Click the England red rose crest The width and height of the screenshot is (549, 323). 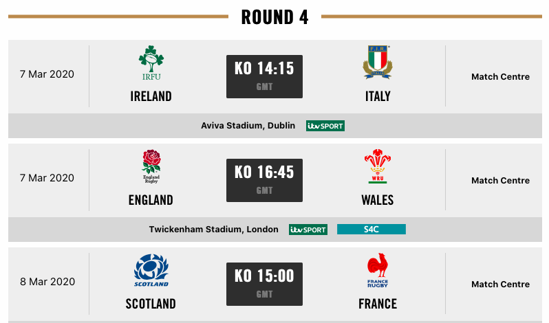tap(151, 166)
